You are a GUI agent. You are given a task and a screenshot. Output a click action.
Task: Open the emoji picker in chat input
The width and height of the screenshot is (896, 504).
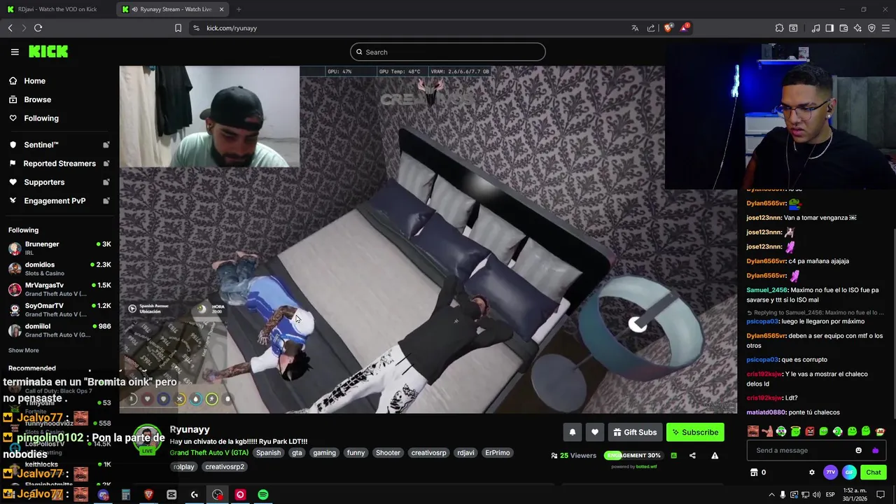click(858, 451)
